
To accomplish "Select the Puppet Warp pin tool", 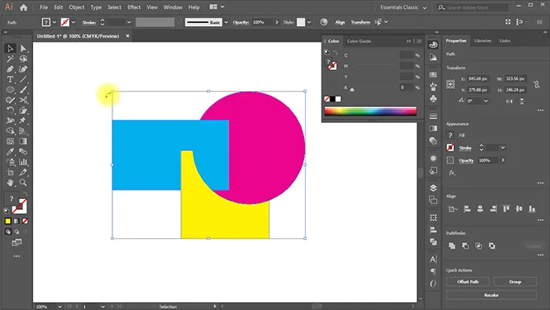I will point(23,120).
